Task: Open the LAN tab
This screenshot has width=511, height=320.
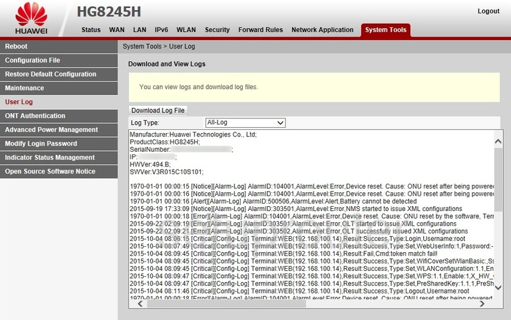Action: (140, 30)
